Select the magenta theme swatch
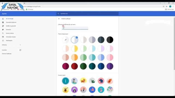Screen dimensions: 175x98 (x=66, y=66)
